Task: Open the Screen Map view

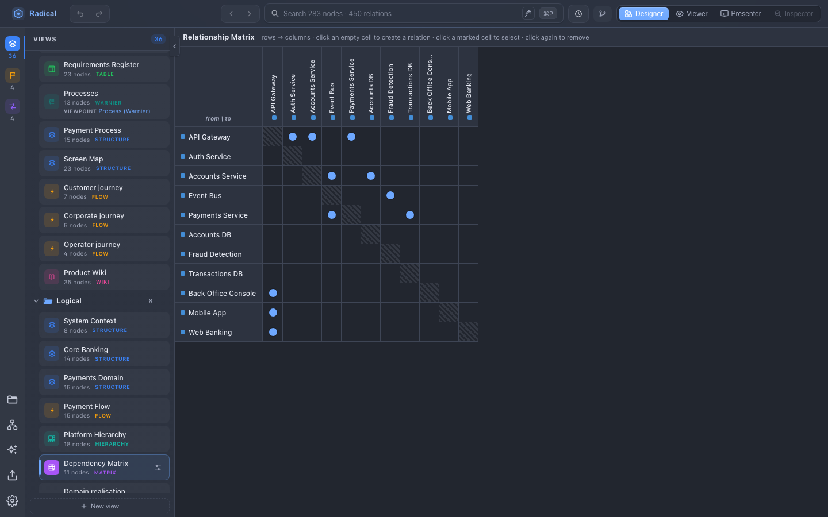Action: click(104, 163)
